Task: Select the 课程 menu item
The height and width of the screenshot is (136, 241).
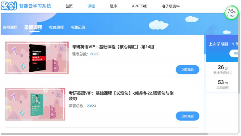Action: (91, 6)
